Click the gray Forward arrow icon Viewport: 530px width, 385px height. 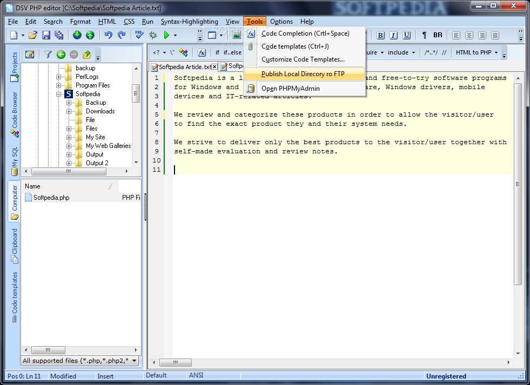click(x=74, y=55)
